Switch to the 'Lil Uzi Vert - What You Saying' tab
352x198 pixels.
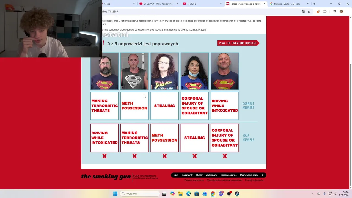pos(158,4)
